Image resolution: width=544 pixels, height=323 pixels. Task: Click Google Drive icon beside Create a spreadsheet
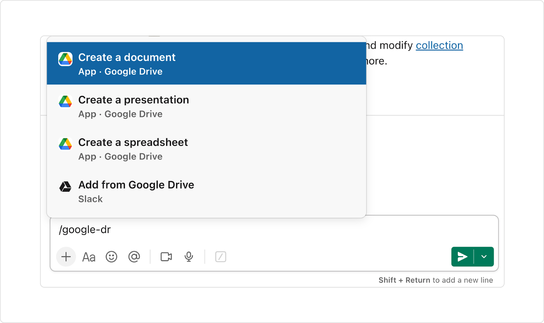pyautogui.click(x=65, y=144)
